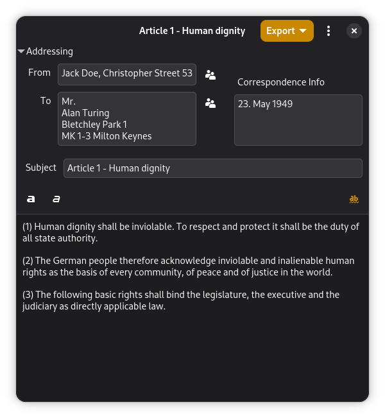The height and width of the screenshot is (418, 385).
Task: Close the letter window
Action: click(x=354, y=31)
